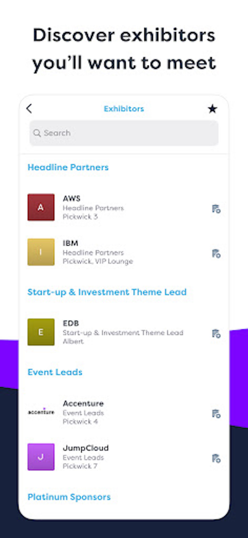Viewport: 248px width, 538px height.
Task: Add JumpCloud to your schedule
Action: pos(216,458)
